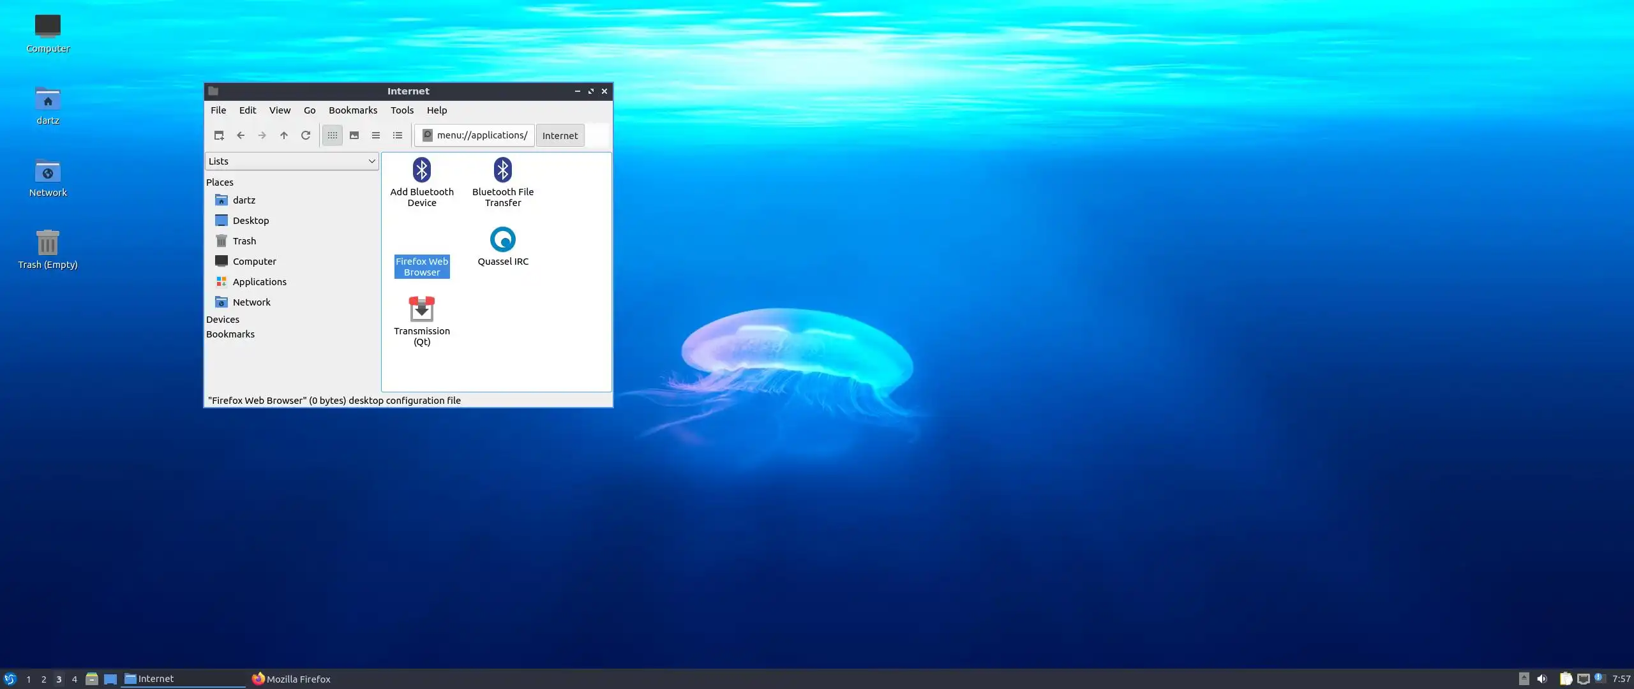Switch to Mozilla Firefox in taskbar
The width and height of the screenshot is (1634, 689).
(x=292, y=679)
